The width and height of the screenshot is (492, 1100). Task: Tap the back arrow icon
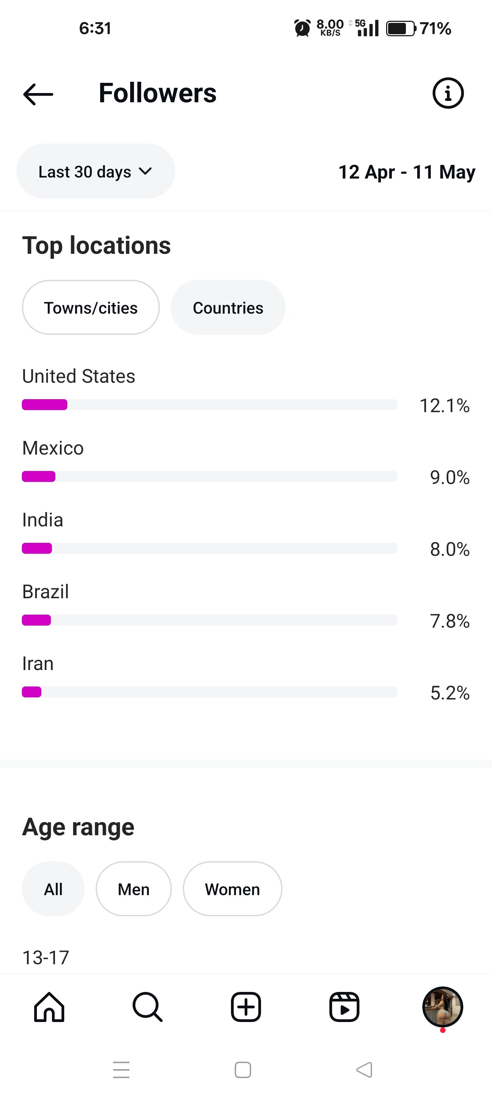(38, 94)
